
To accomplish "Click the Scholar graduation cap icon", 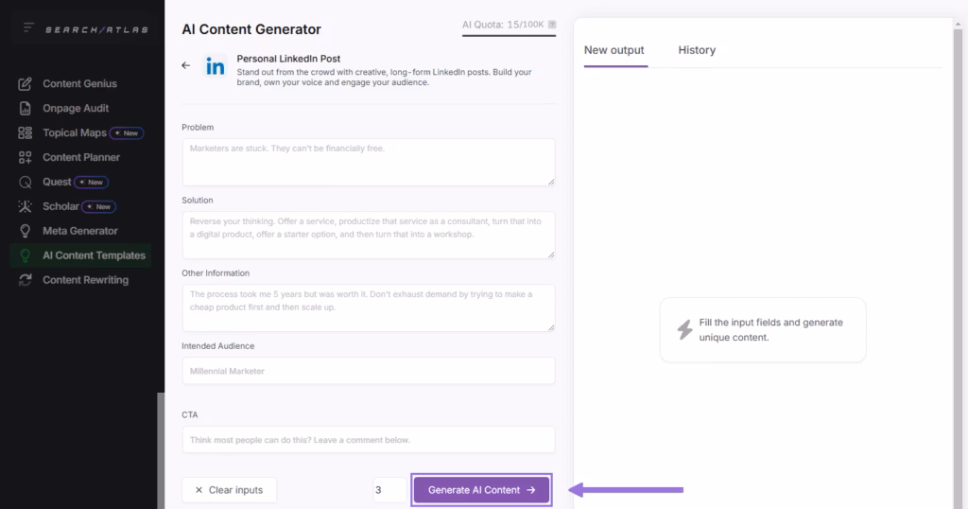I will pos(26,206).
